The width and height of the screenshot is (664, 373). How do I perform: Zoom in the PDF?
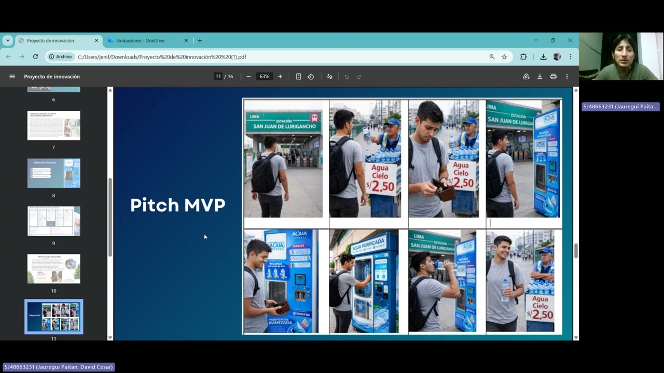click(280, 77)
